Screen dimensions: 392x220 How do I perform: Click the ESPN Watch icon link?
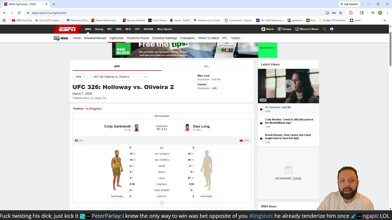[x=267, y=29]
